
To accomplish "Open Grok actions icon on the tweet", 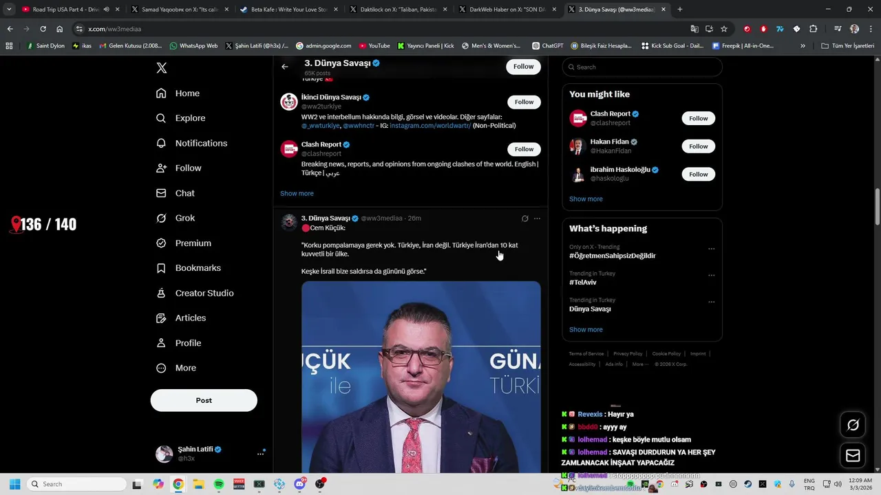I will [x=524, y=219].
